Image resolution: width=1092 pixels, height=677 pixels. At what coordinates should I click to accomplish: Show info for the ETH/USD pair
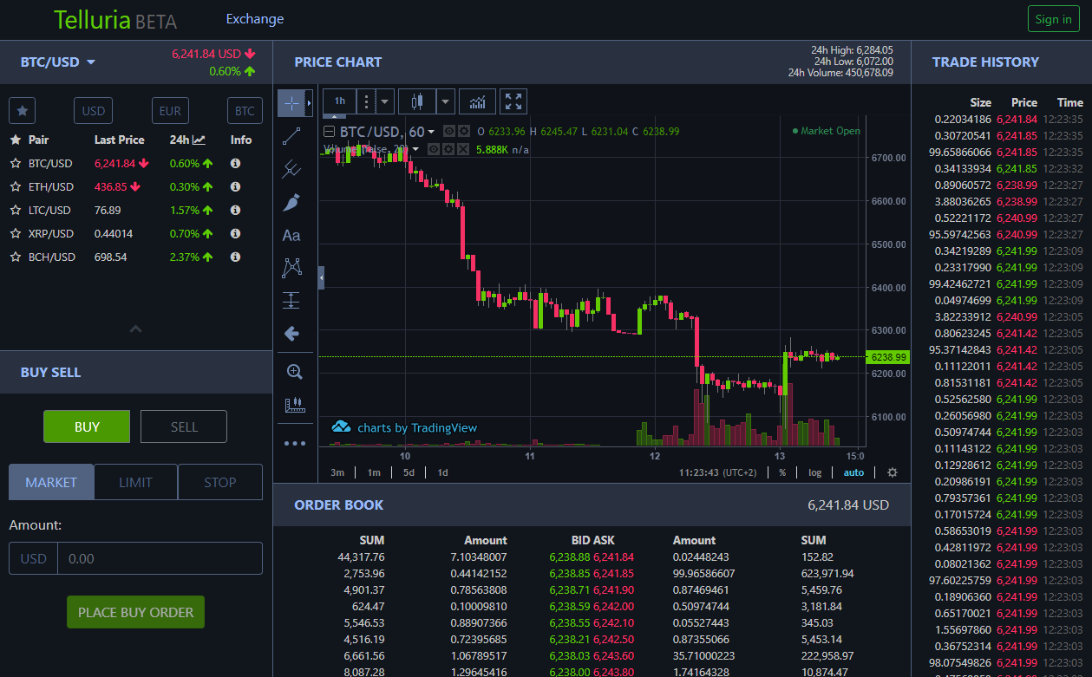tap(235, 186)
